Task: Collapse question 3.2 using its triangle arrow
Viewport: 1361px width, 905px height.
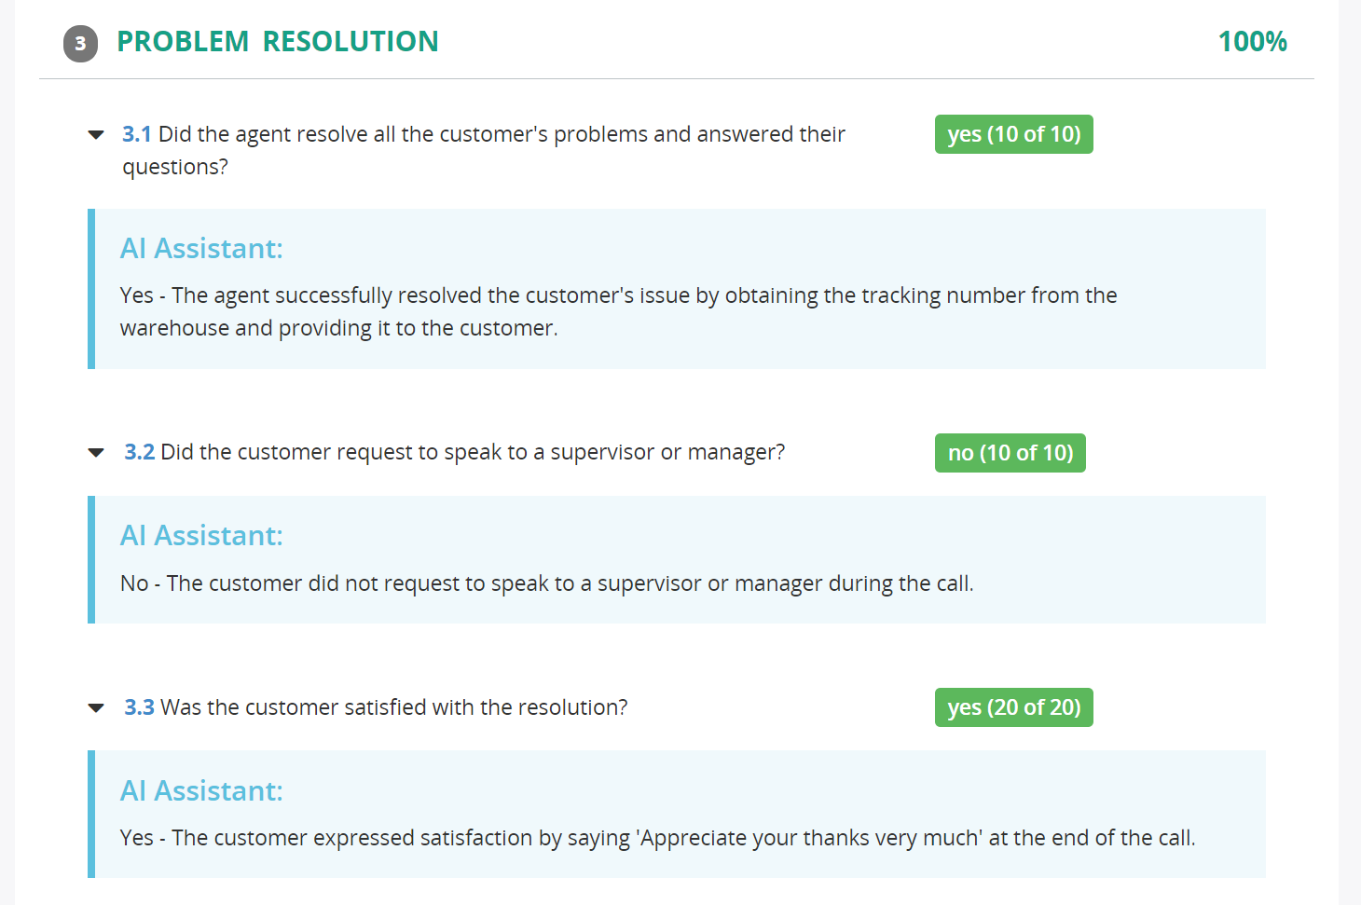Action: click(96, 453)
